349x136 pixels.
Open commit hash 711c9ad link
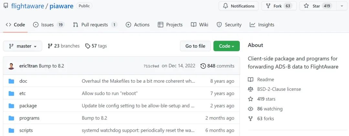tap(151, 66)
